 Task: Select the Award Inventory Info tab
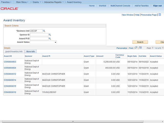(x=14, y=52)
